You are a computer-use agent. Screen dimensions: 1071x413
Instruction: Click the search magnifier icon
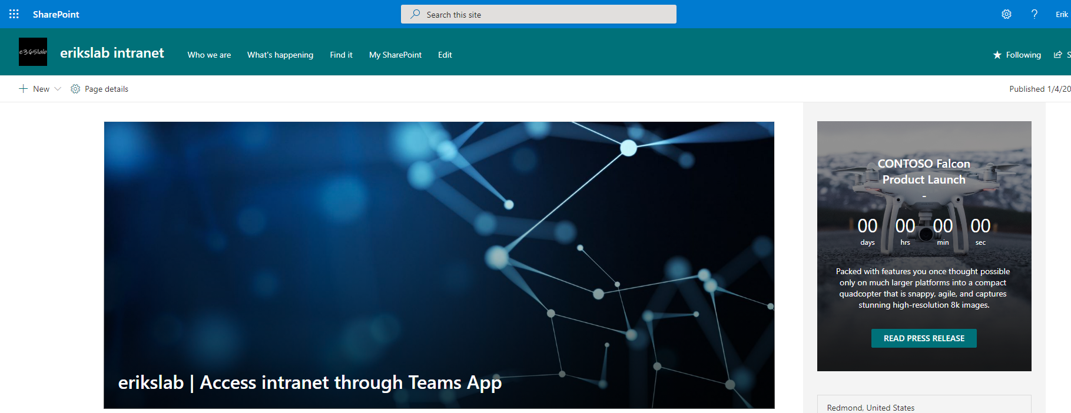click(x=415, y=14)
